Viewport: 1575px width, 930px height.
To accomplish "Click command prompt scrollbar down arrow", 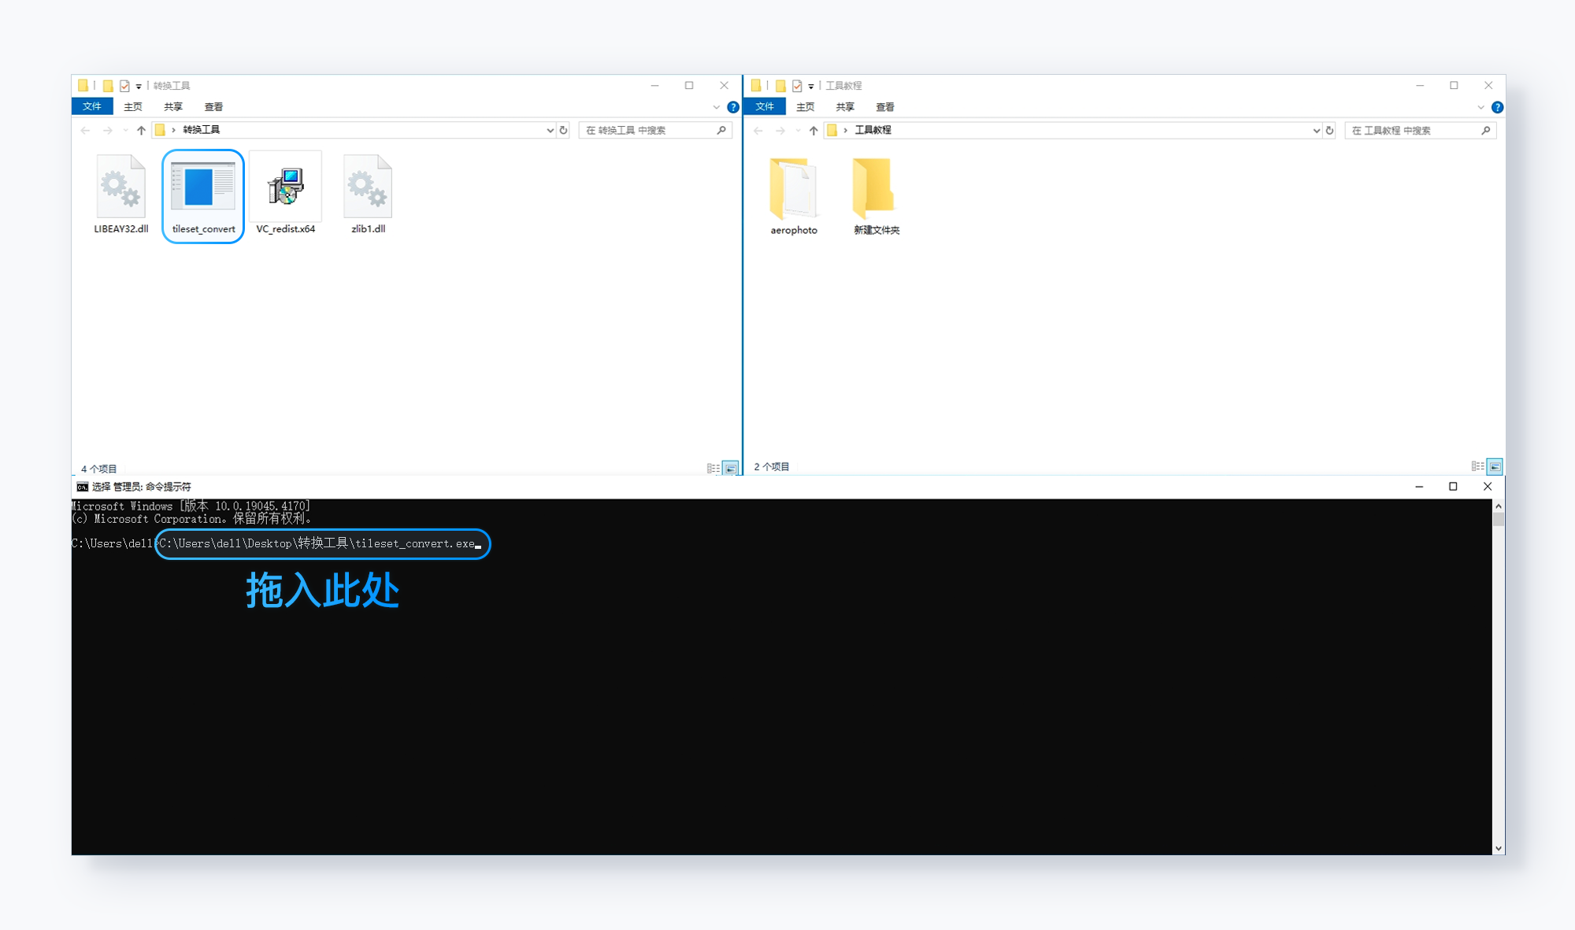I will click(x=1499, y=848).
